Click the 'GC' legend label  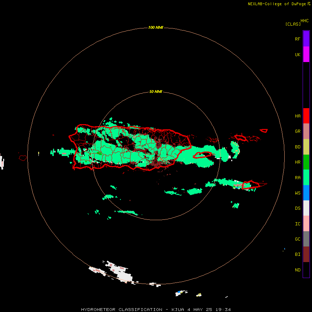pos(297,239)
